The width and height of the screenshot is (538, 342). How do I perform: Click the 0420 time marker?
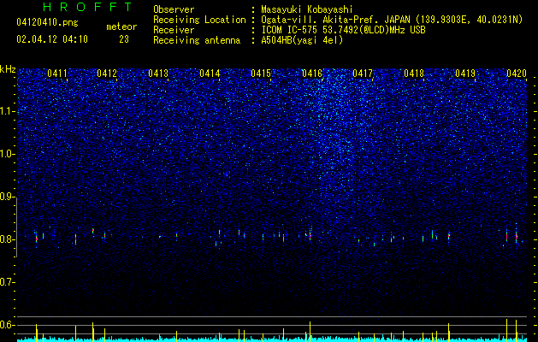517,74
